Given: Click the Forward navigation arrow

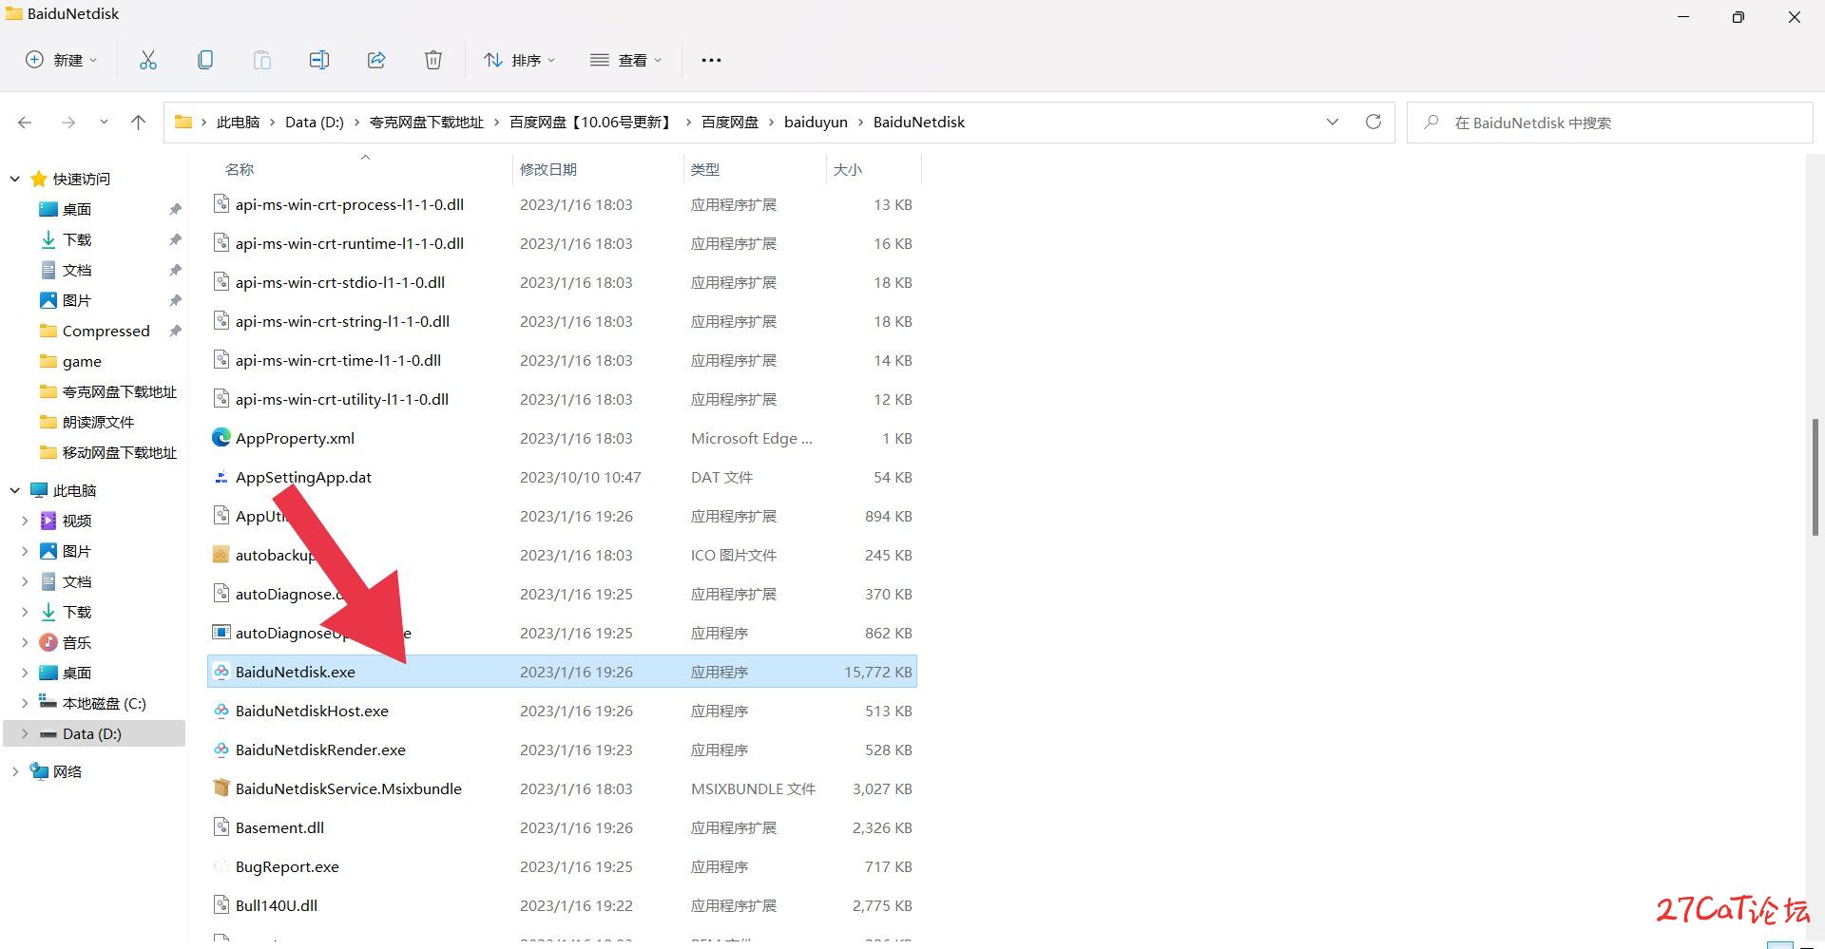Looking at the screenshot, I should 68,123.
